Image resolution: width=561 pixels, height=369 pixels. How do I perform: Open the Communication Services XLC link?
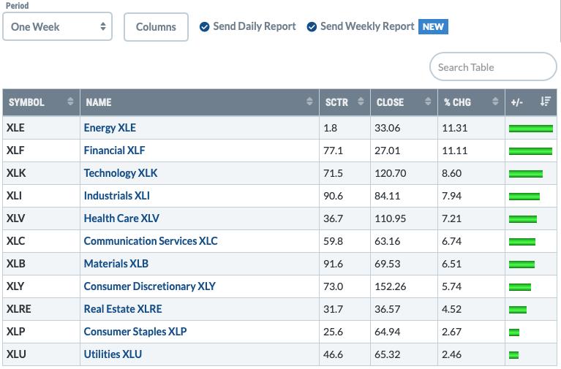pos(151,241)
